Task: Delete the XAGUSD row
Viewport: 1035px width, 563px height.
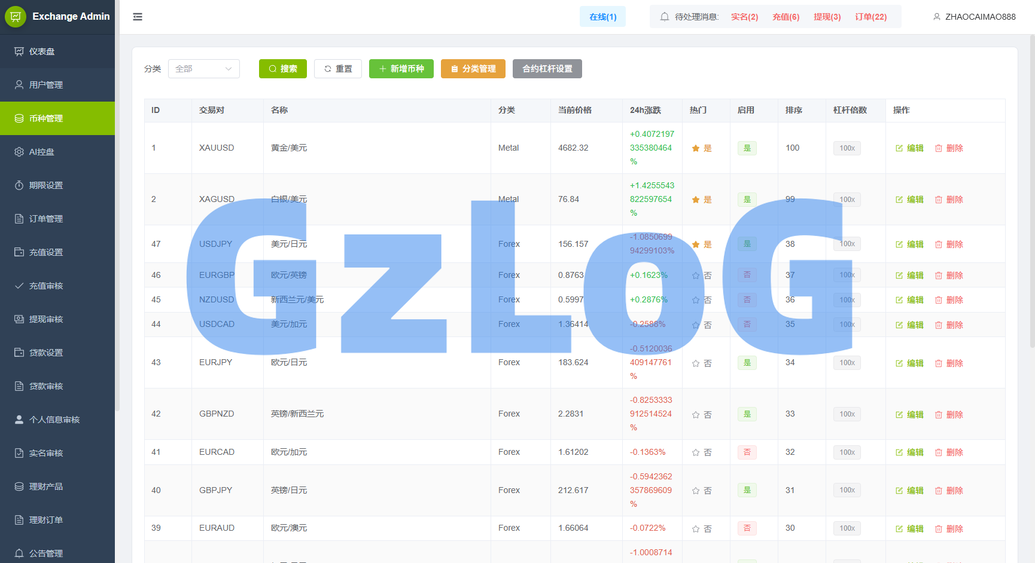Action: coord(949,200)
